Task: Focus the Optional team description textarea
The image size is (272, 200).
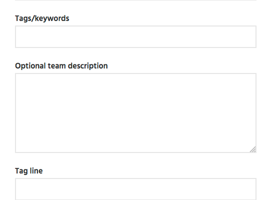Action: (135, 113)
